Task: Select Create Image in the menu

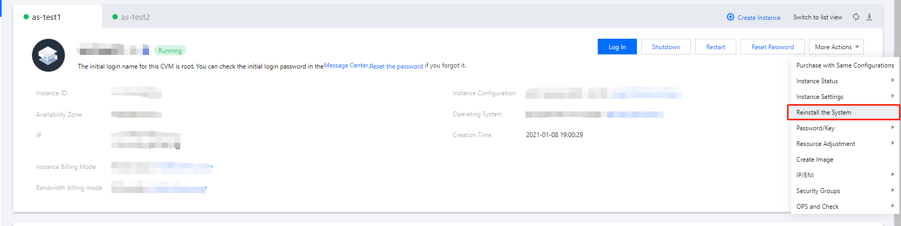Action: 815,160
